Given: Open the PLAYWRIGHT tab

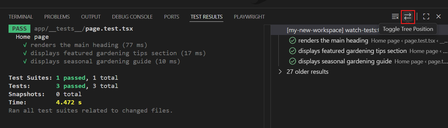Looking at the screenshot, I should [249, 17].
